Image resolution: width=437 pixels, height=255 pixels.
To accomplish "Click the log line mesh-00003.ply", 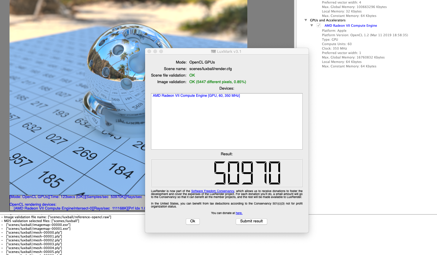I will point(34,244).
